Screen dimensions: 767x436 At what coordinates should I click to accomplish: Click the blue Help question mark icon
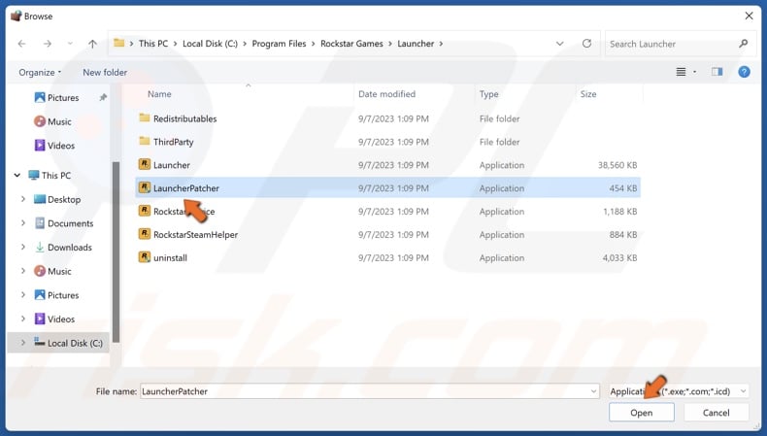(x=744, y=72)
